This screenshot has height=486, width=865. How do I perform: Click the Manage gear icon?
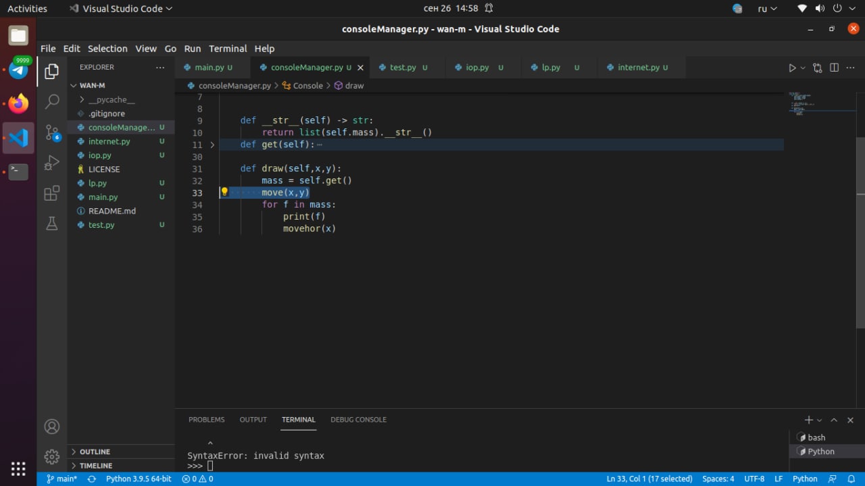pyautogui.click(x=52, y=457)
